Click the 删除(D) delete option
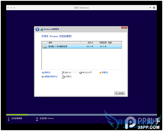The image size is (163, 131). click(x=67, y=72)
